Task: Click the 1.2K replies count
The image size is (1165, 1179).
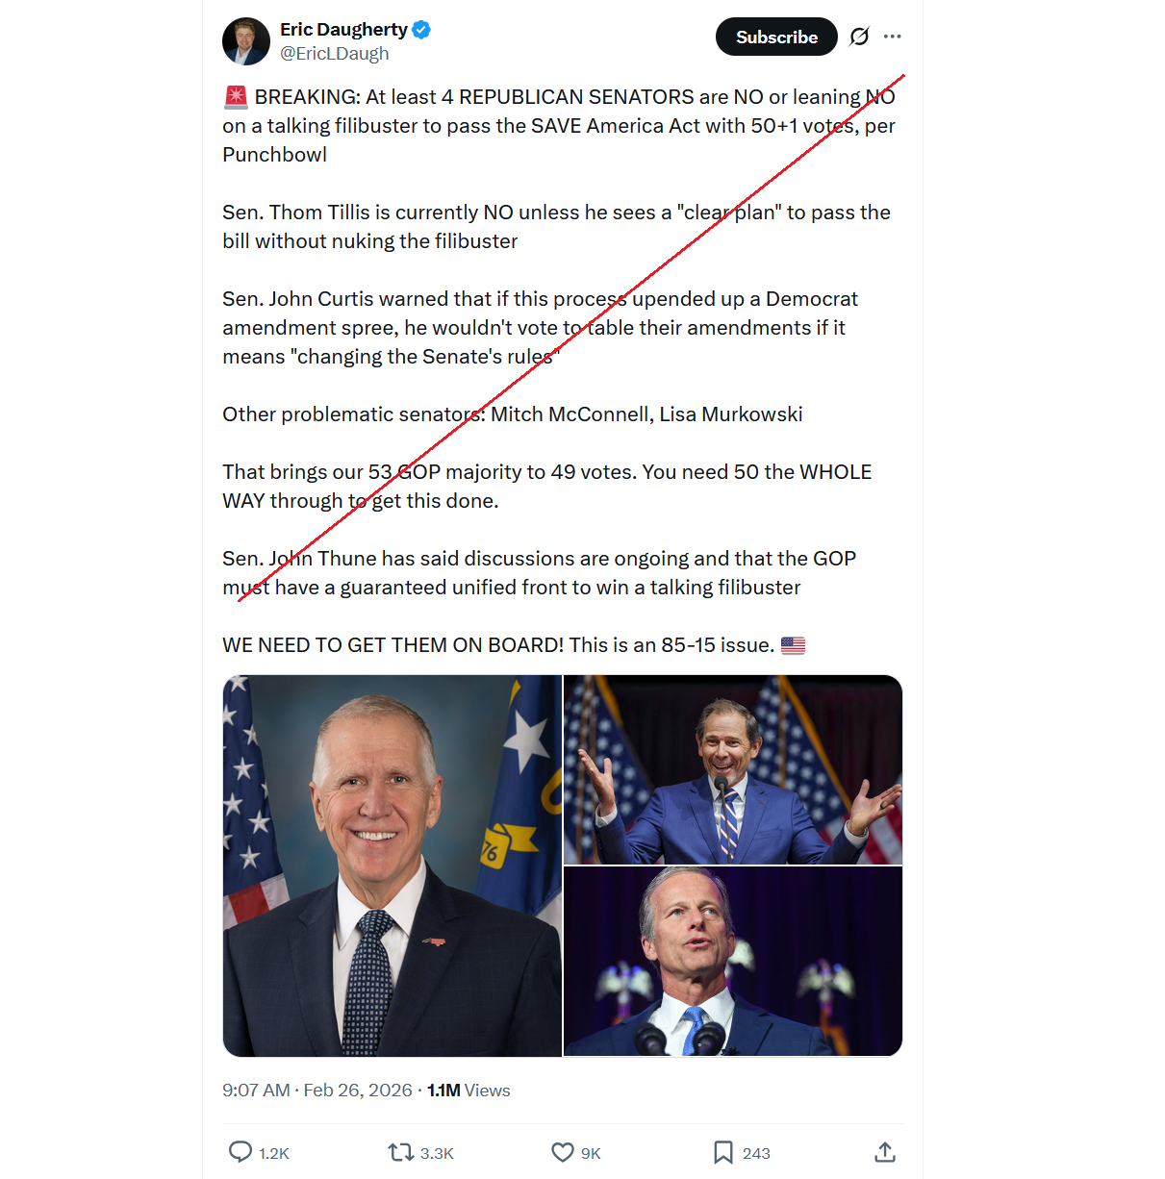Action: pos(274,1153)
